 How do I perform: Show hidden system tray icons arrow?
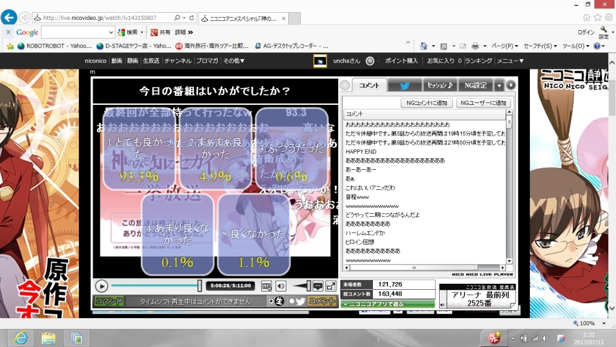(x=513, y=339)
